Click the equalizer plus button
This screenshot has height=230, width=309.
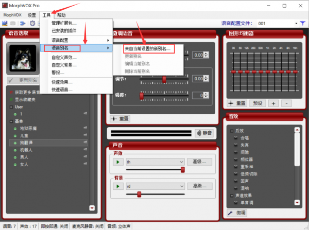[273, 103]
